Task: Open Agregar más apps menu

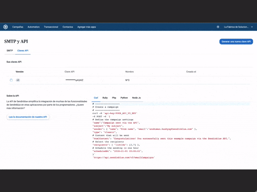Action: 87,27
